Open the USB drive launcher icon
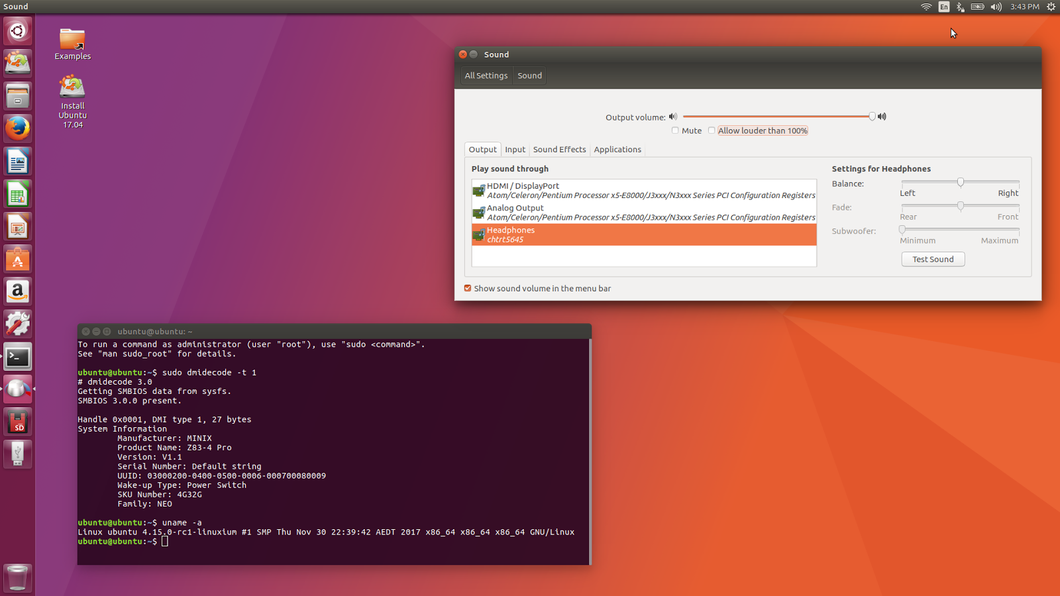The height and width of the screenshot is (596, 1060). tap(18, 454)
